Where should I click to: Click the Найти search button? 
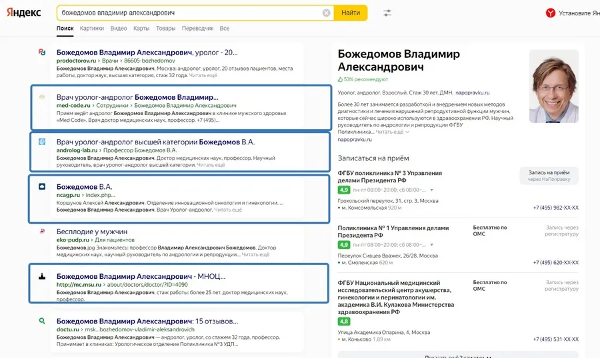[351, 13]
